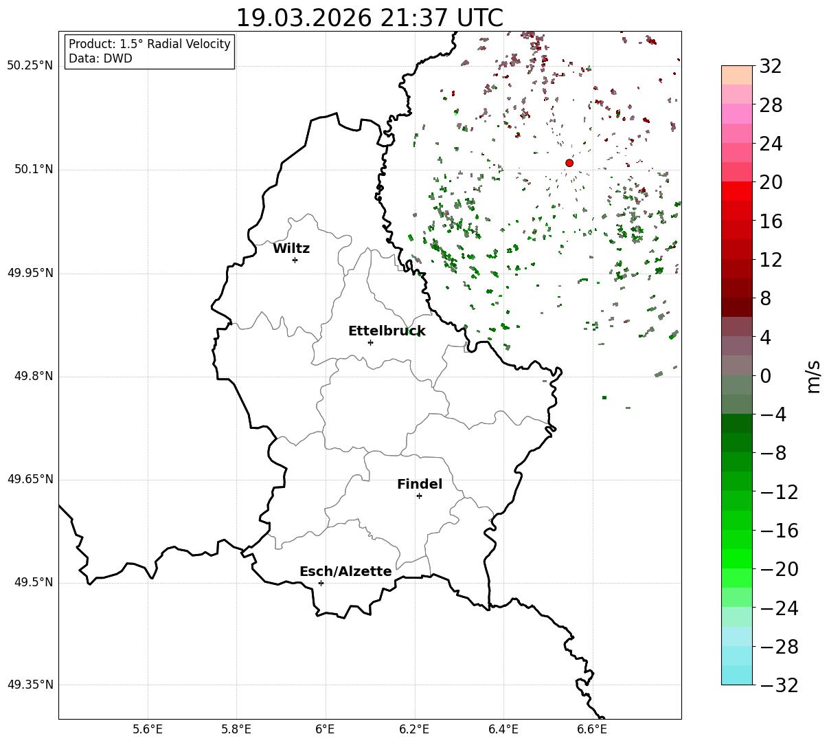Click the title 19.03.2026 21:37 UTC
Screen dimensions: 829x743
370,18
